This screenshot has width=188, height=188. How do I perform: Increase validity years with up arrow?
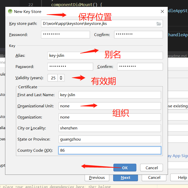tap(61, 77)
